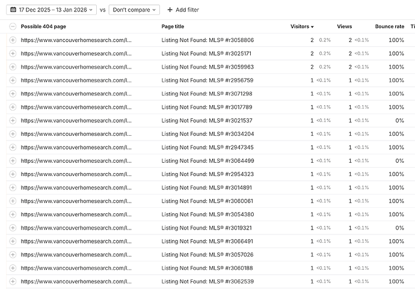Screen dimensions: 415x289
Task: Sort by the Views column header
Action: click(345, 26)
